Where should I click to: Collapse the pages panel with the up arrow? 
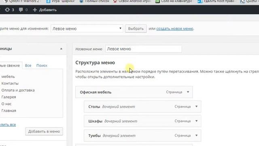point(61,49)
